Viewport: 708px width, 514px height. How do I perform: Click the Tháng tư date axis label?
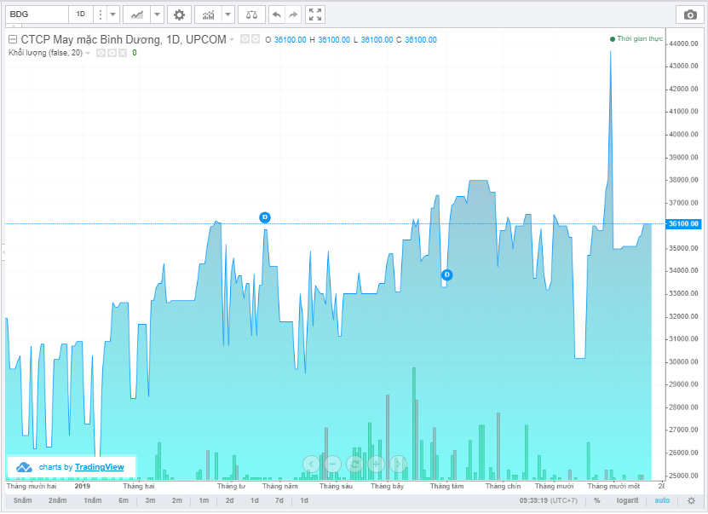tap(231, 487)
